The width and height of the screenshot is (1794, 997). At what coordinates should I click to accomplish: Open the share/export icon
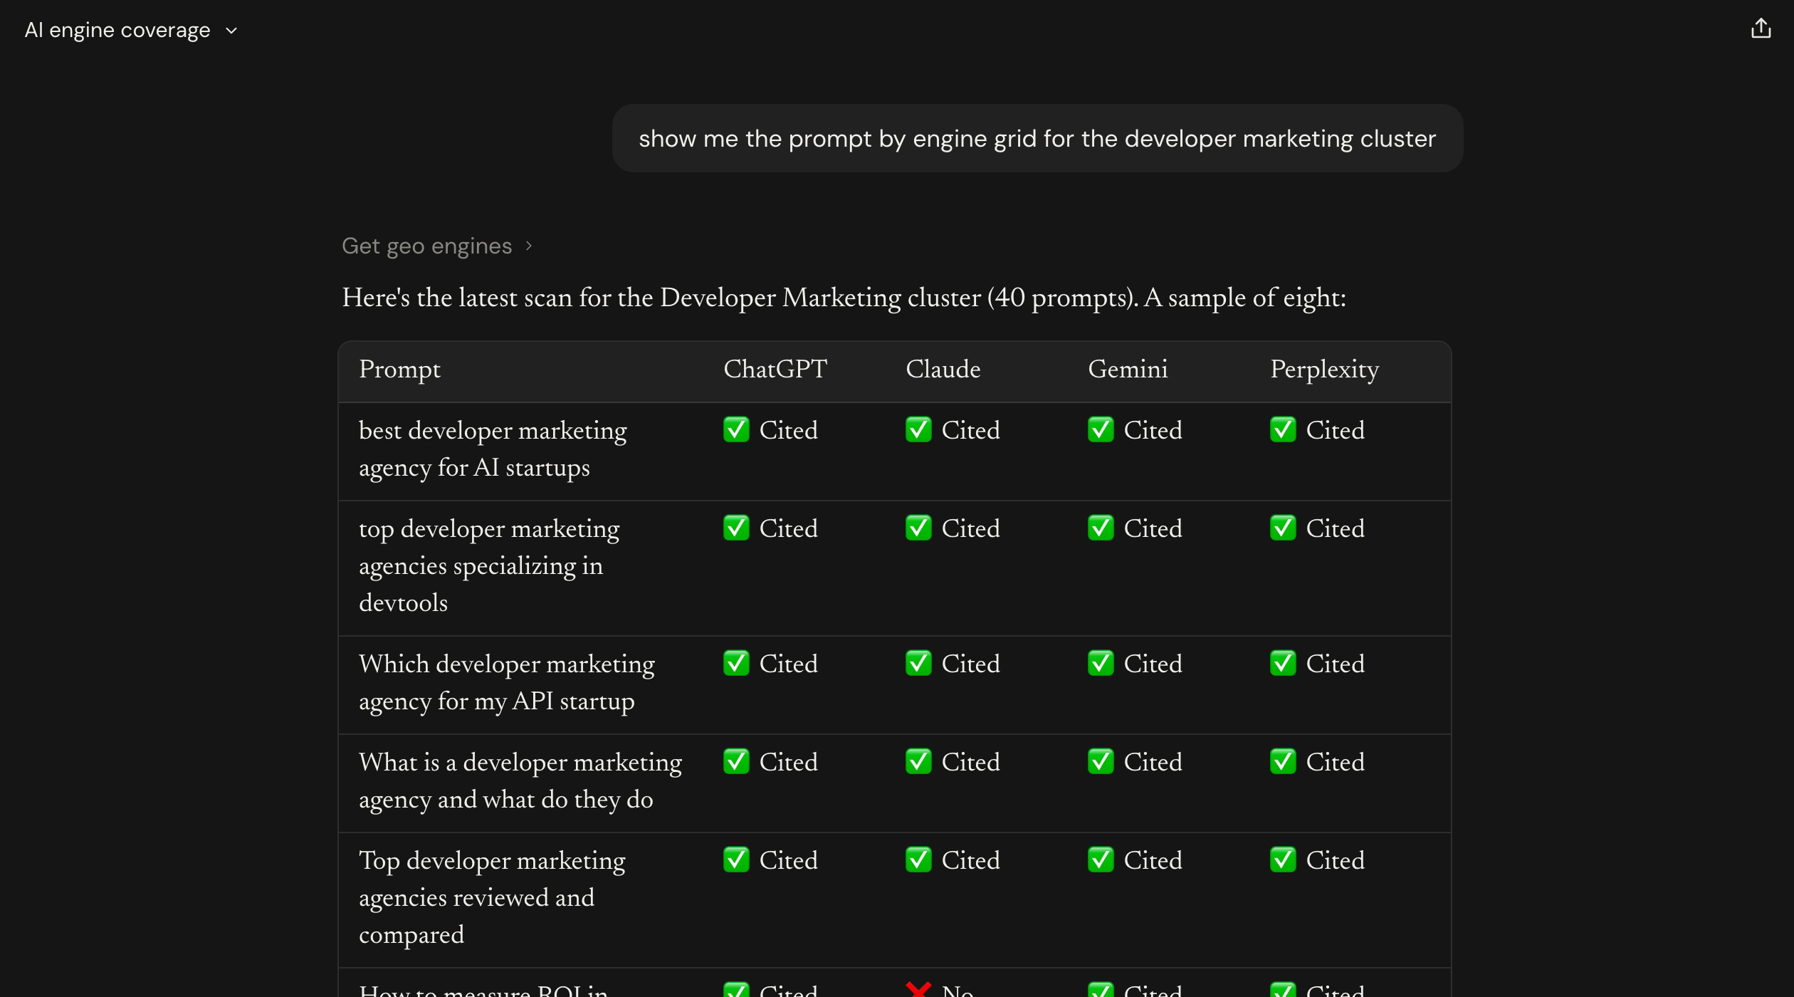tap(1761, 28)
